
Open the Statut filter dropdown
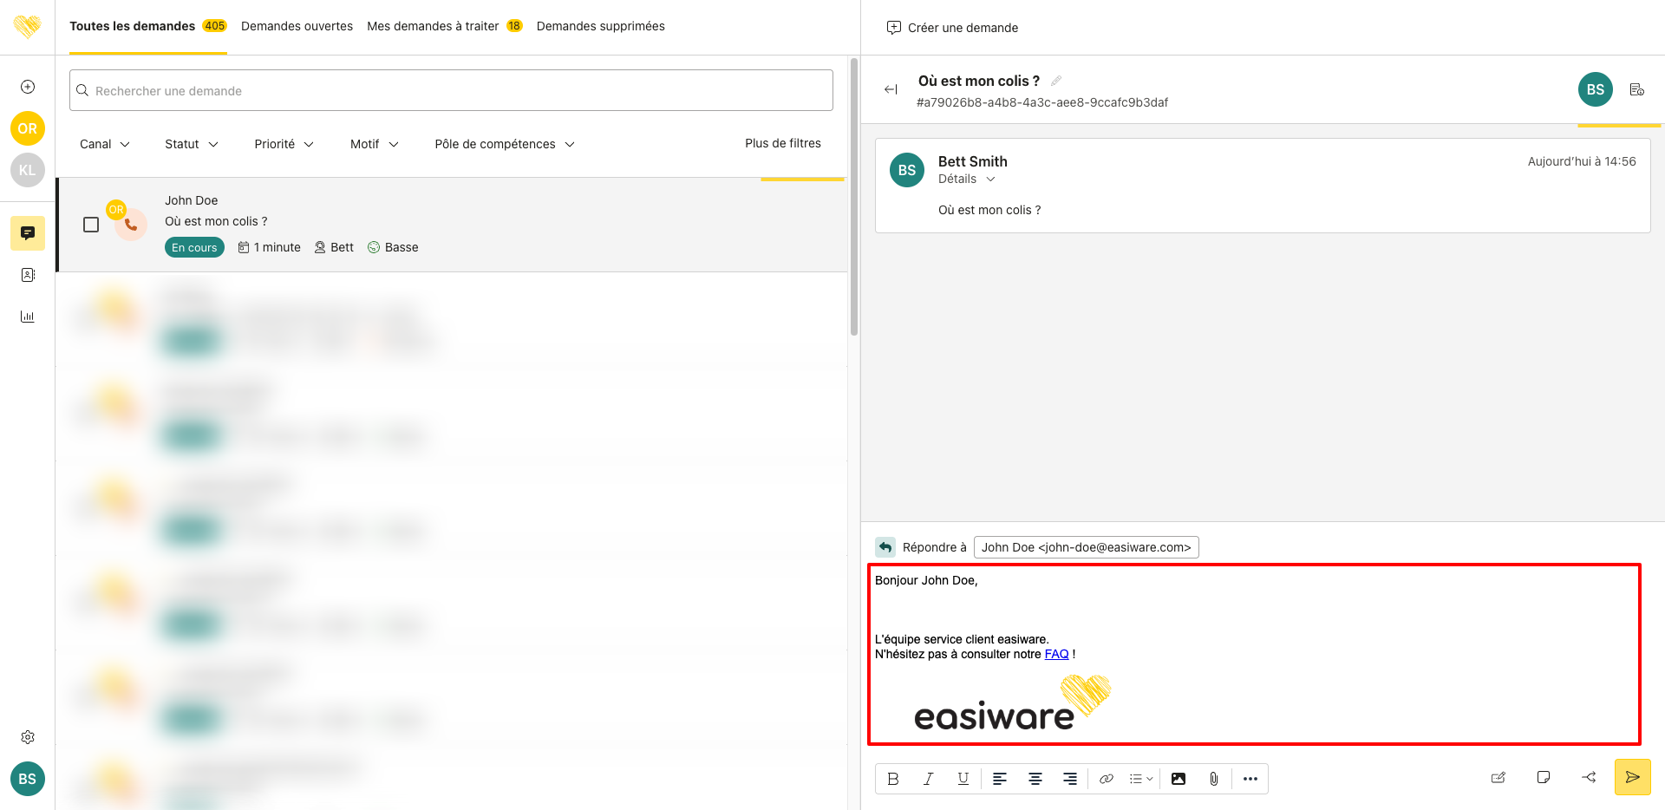tap(191, 144)
